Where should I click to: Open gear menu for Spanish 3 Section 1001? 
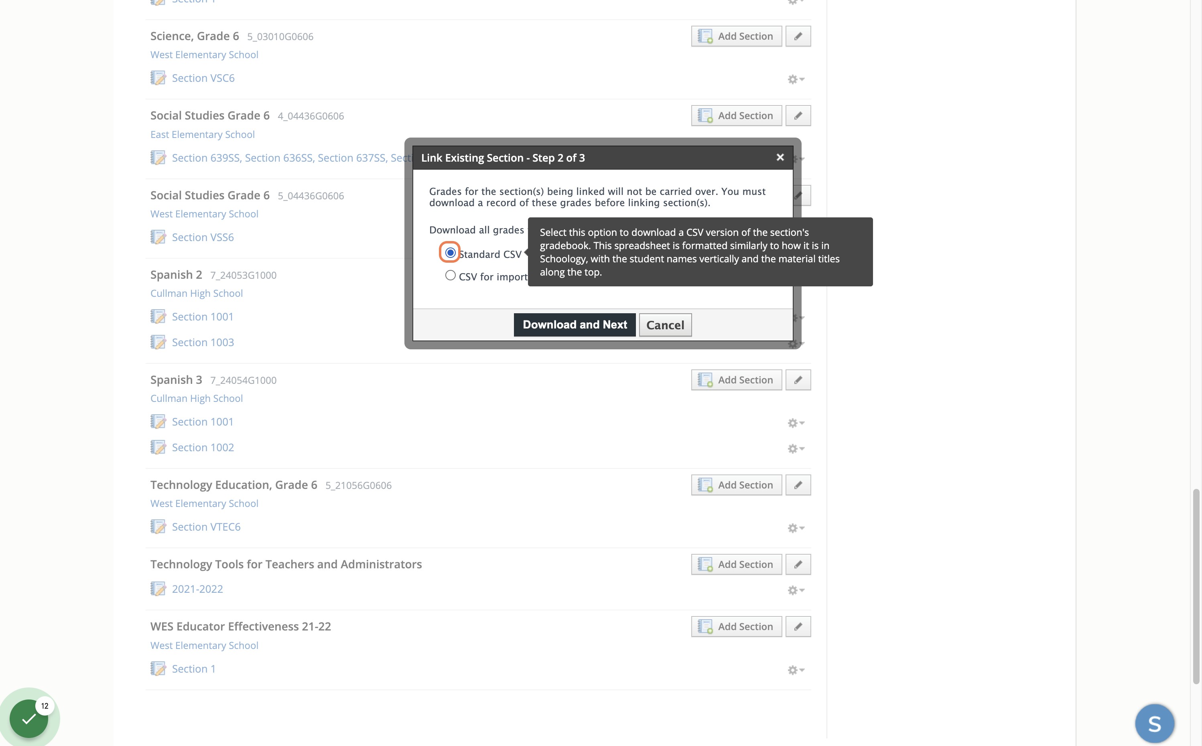pos(796,423)
